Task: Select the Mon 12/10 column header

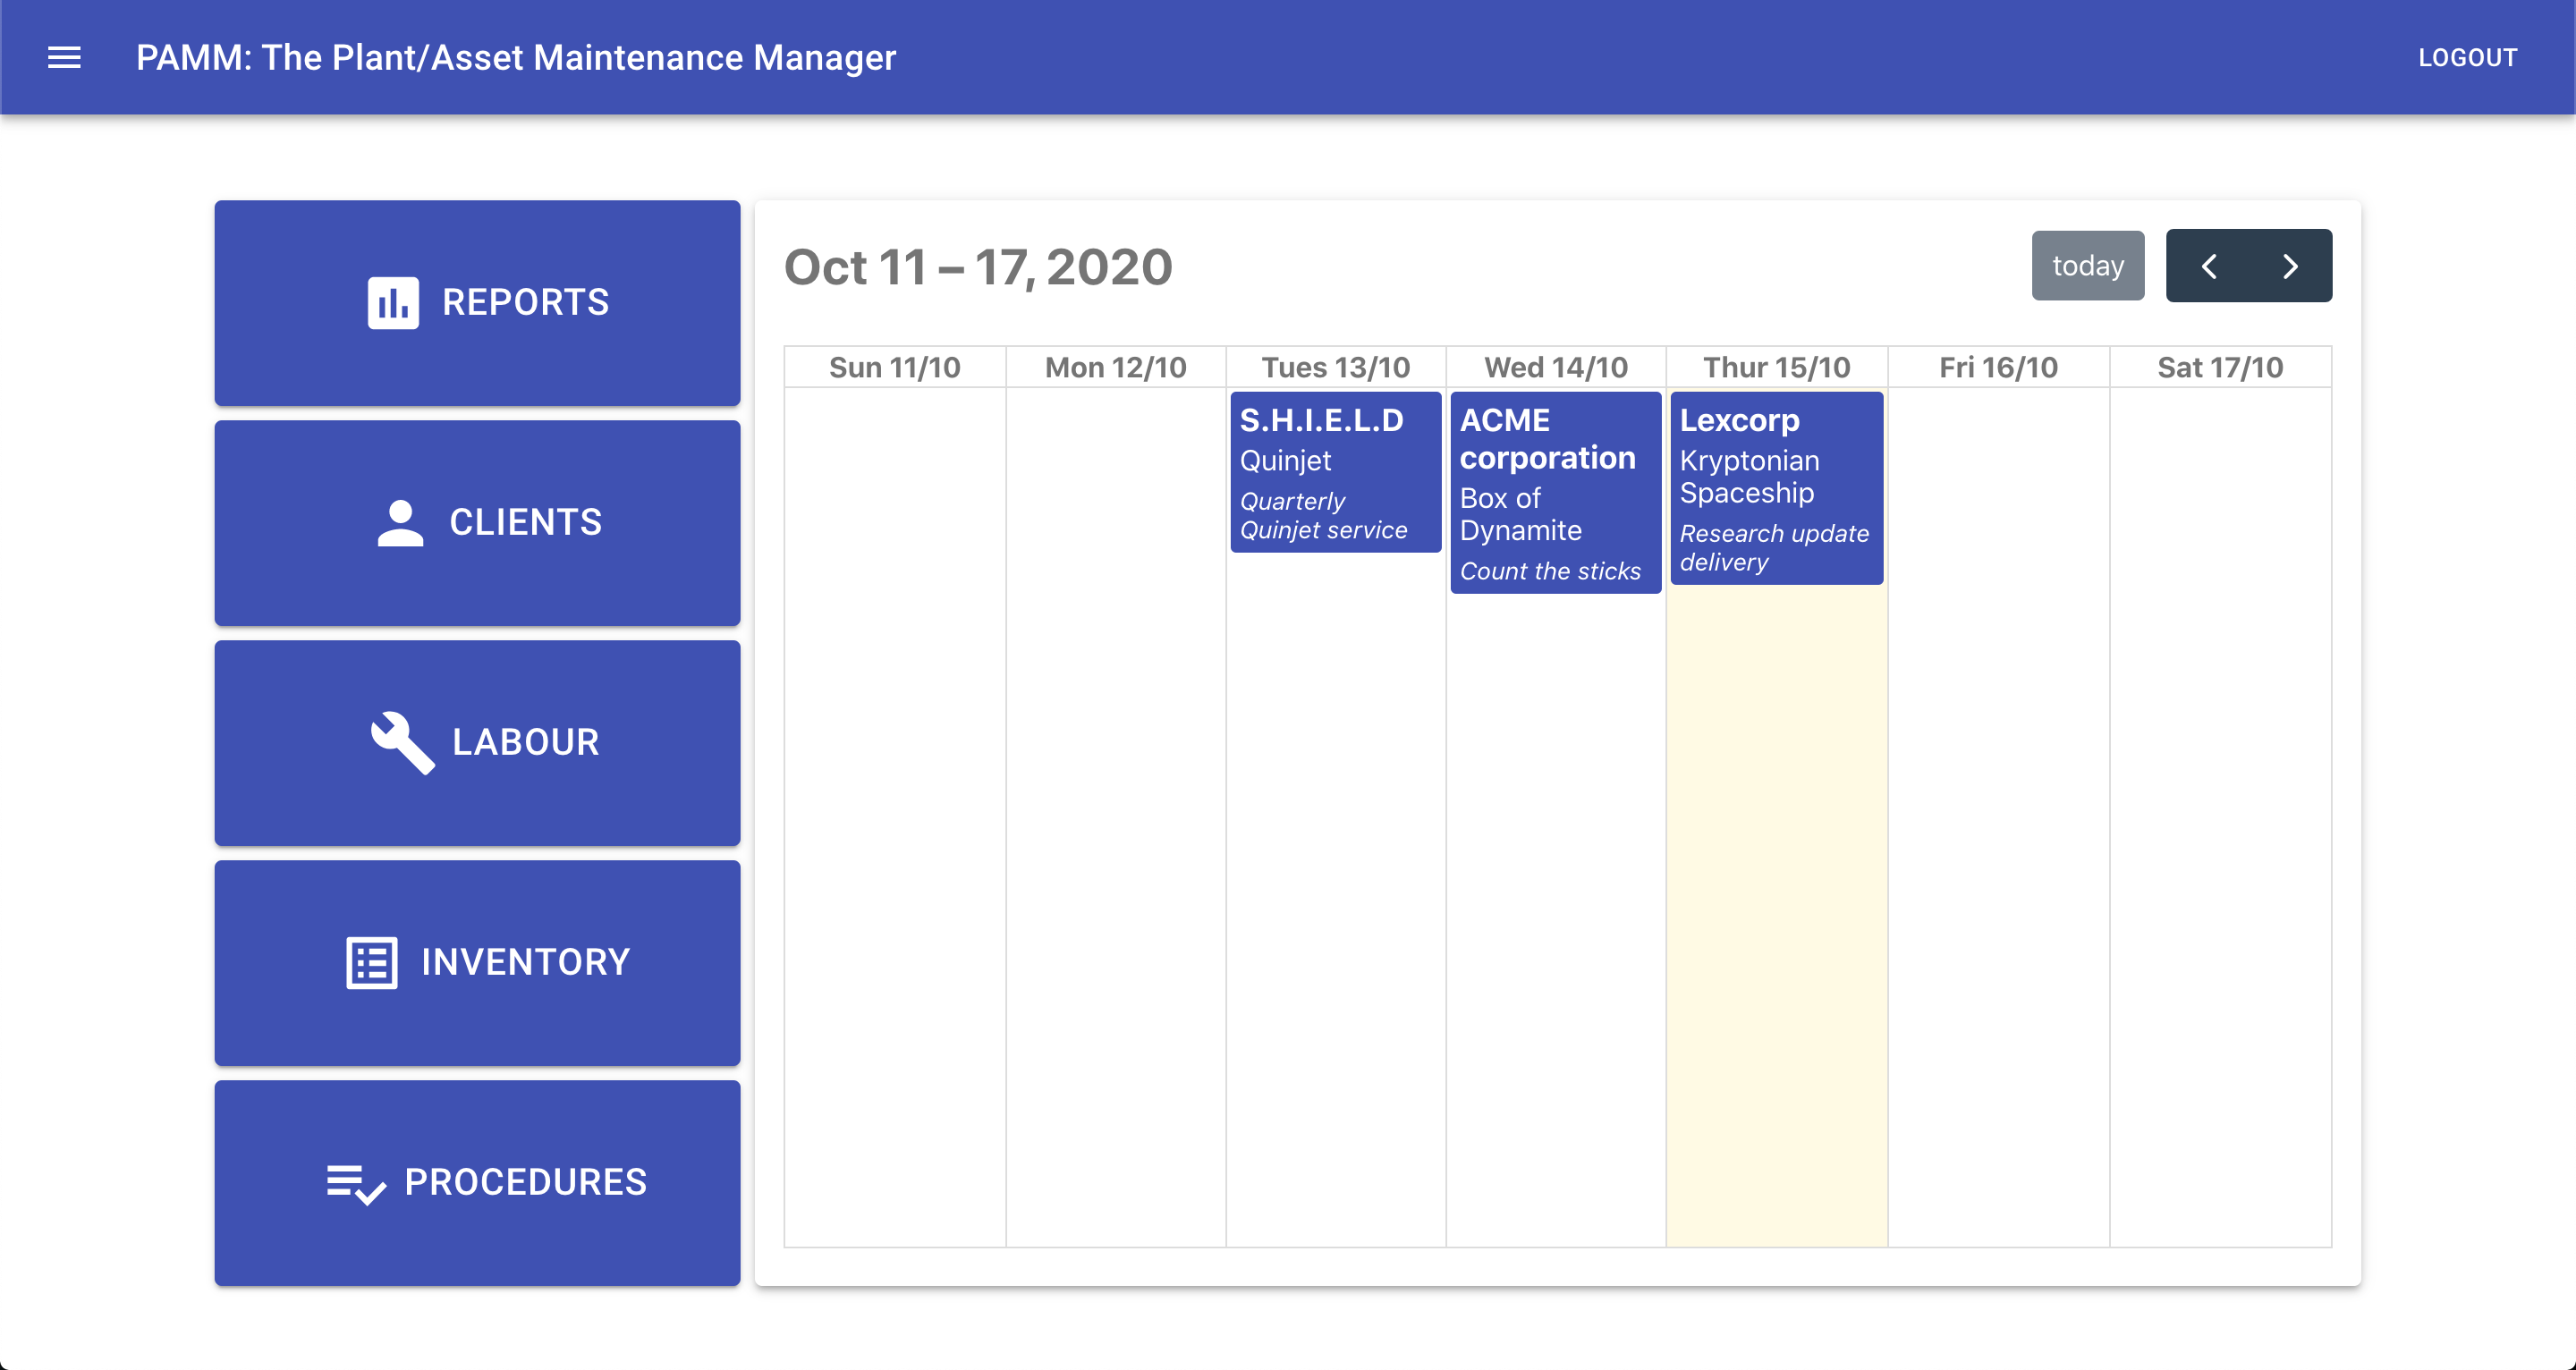Action: pos(1116,367)
